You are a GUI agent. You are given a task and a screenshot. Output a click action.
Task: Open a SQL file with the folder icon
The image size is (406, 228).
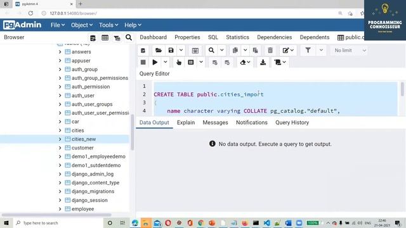click(158, 51)
